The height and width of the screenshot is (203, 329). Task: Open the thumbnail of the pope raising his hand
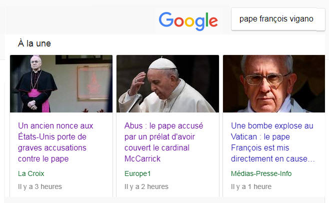click(x=167, y=83)
